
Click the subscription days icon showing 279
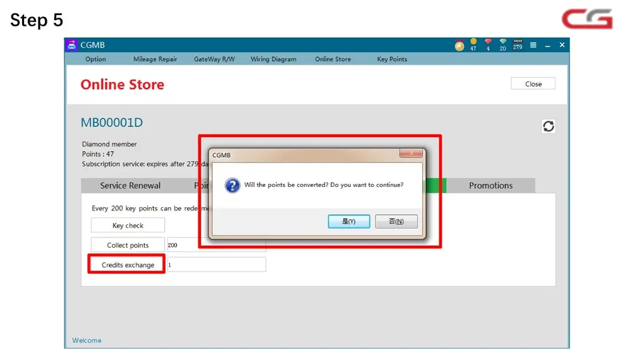[x=518, y=44]
